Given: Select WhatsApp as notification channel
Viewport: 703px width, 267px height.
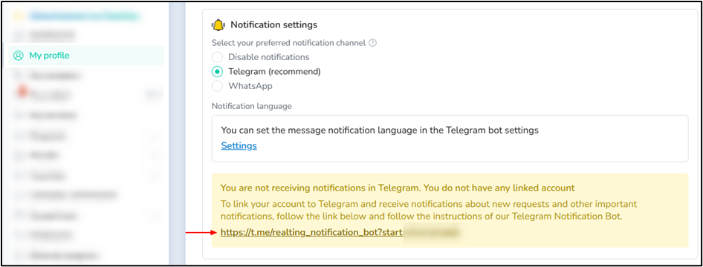Looking at the screenshot, I should [x=217, y=86].
